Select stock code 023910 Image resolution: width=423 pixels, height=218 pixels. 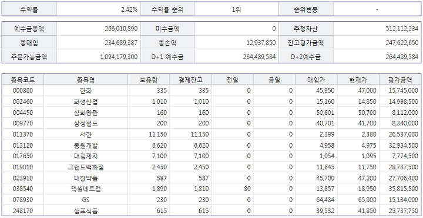23,178
